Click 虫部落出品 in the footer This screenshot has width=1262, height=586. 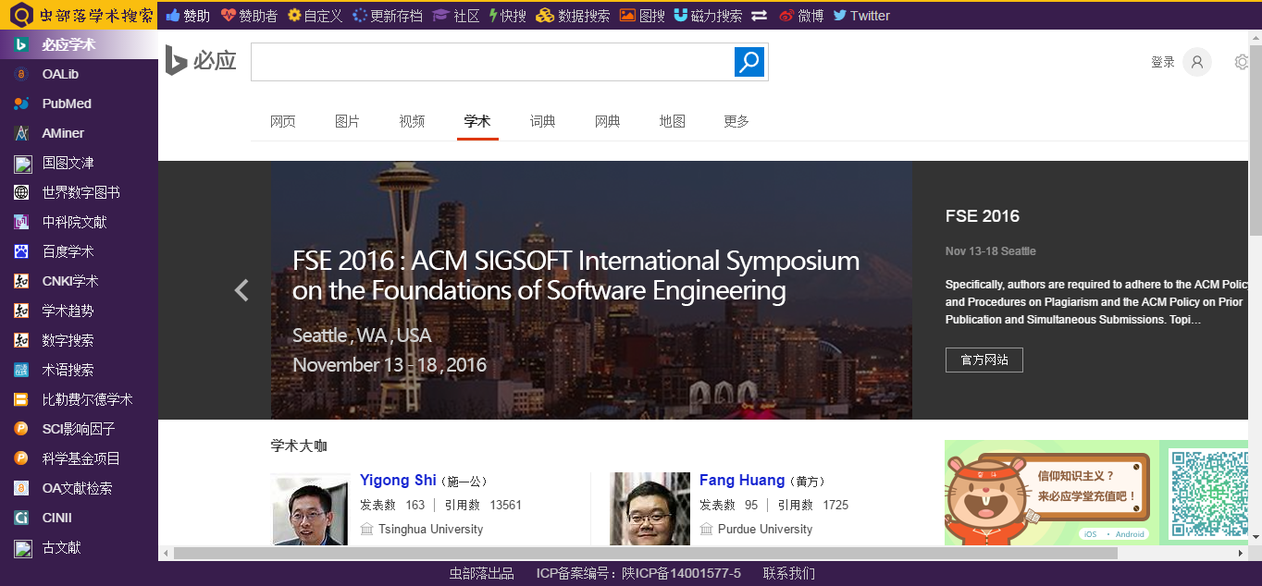click(481, 573)
